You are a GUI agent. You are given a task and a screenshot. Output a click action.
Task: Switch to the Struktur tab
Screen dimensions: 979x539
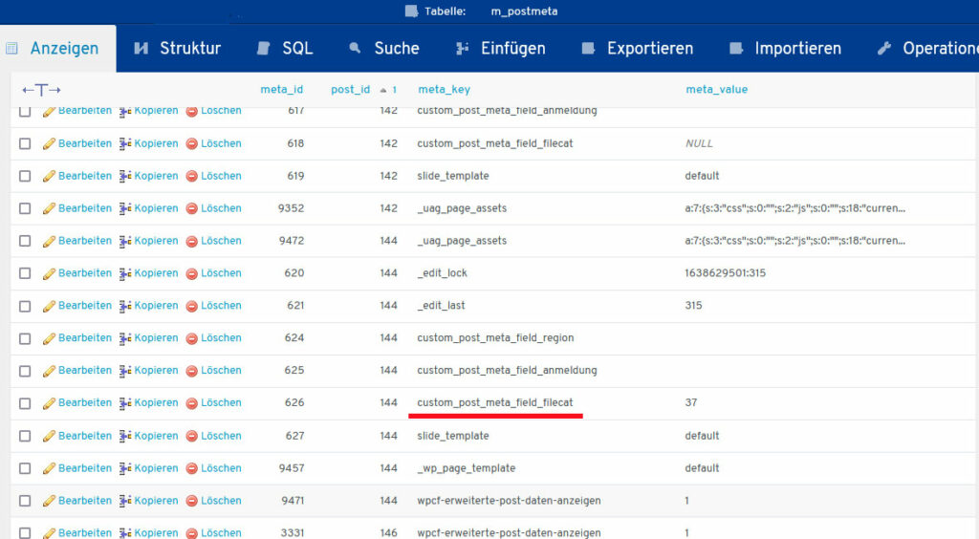(178, 49)
